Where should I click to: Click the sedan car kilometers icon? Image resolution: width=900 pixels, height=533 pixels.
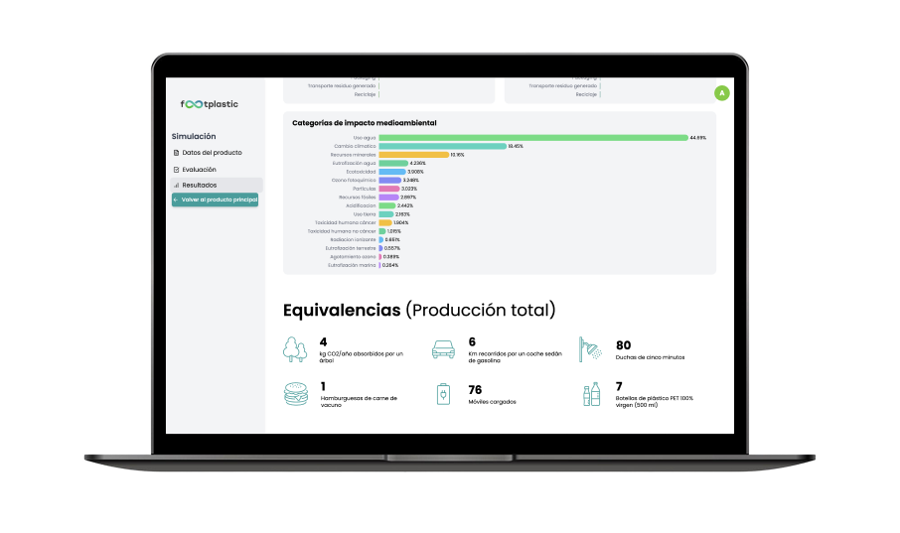click(x=443, y=348)
